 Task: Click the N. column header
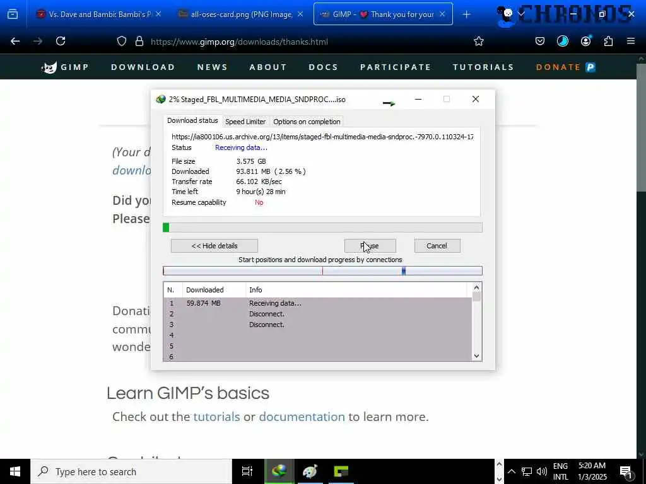coord(173,290)
